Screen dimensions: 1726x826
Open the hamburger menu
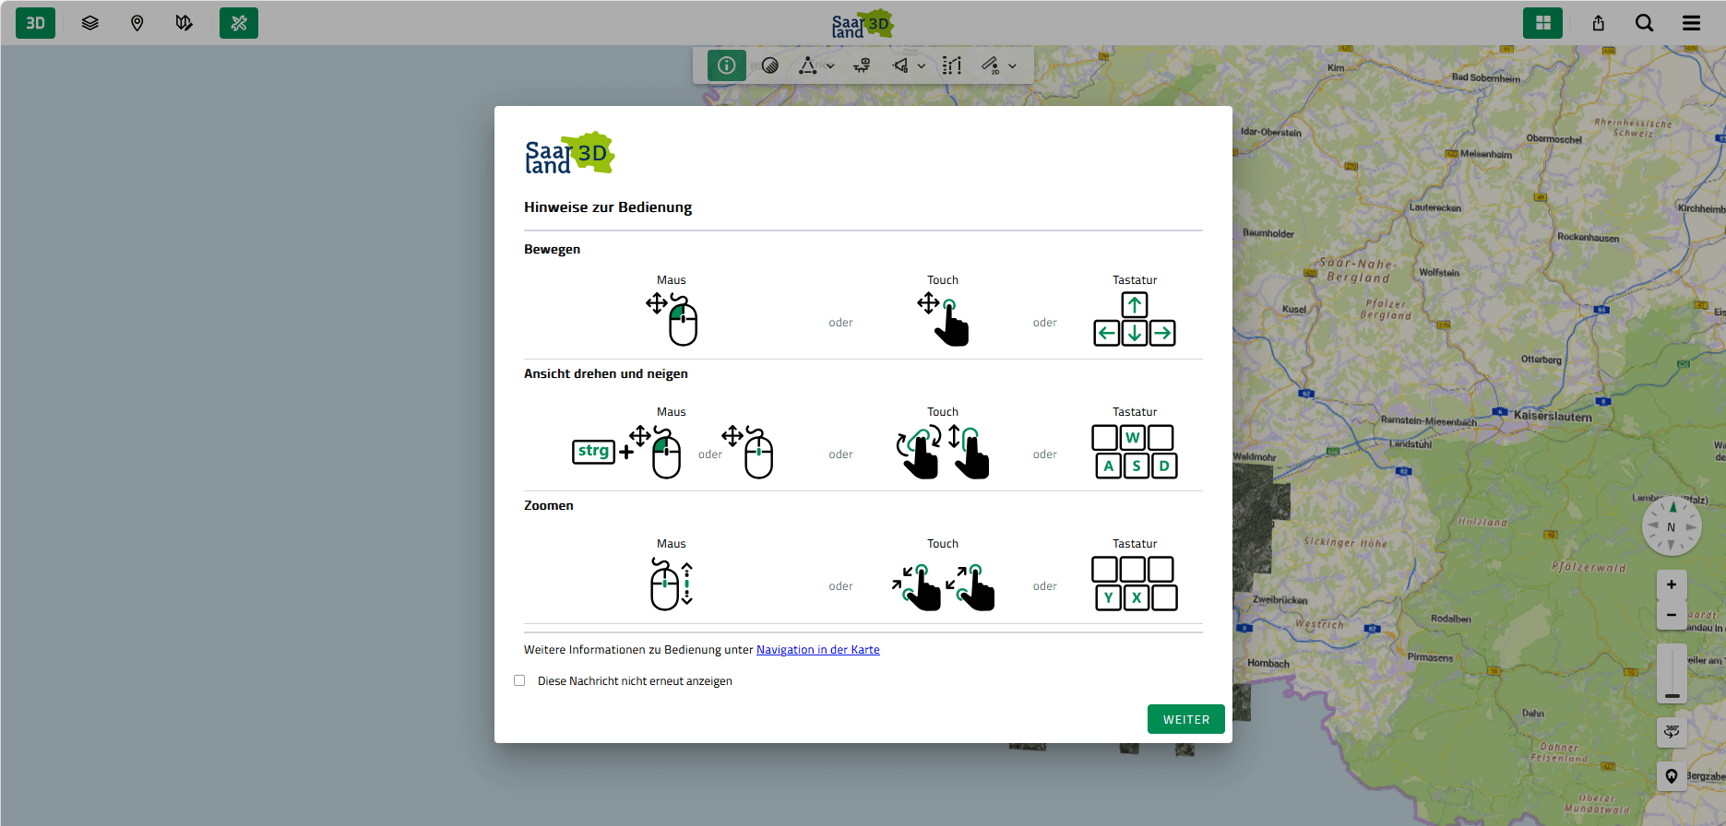(1691, 23)
